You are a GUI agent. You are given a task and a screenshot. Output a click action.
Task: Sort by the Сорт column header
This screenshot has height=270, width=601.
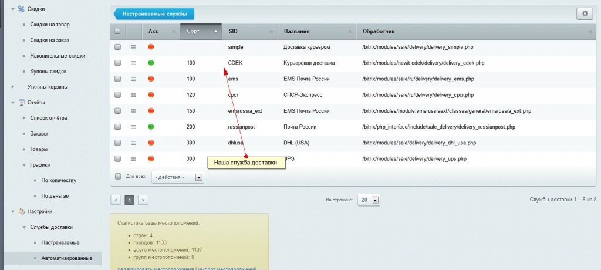pos(201,32)
